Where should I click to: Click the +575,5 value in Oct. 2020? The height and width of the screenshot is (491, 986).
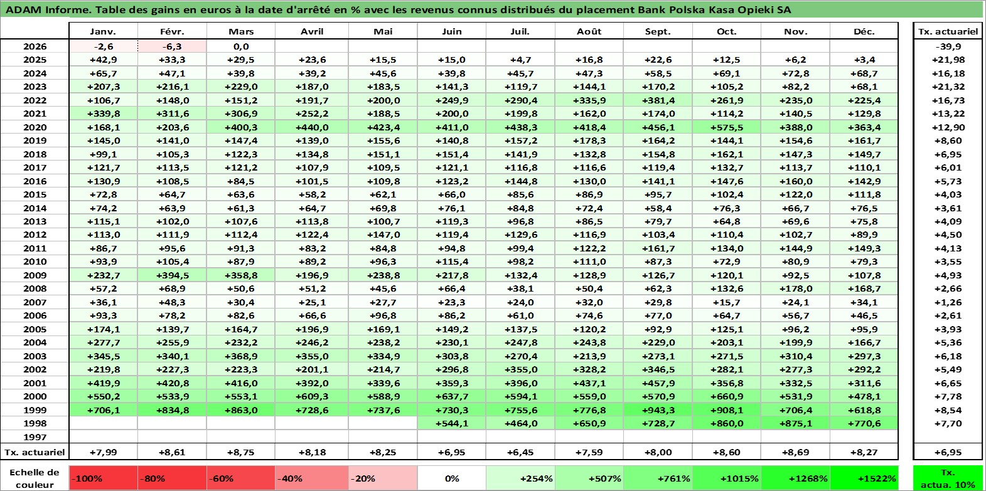coord(727,127)
